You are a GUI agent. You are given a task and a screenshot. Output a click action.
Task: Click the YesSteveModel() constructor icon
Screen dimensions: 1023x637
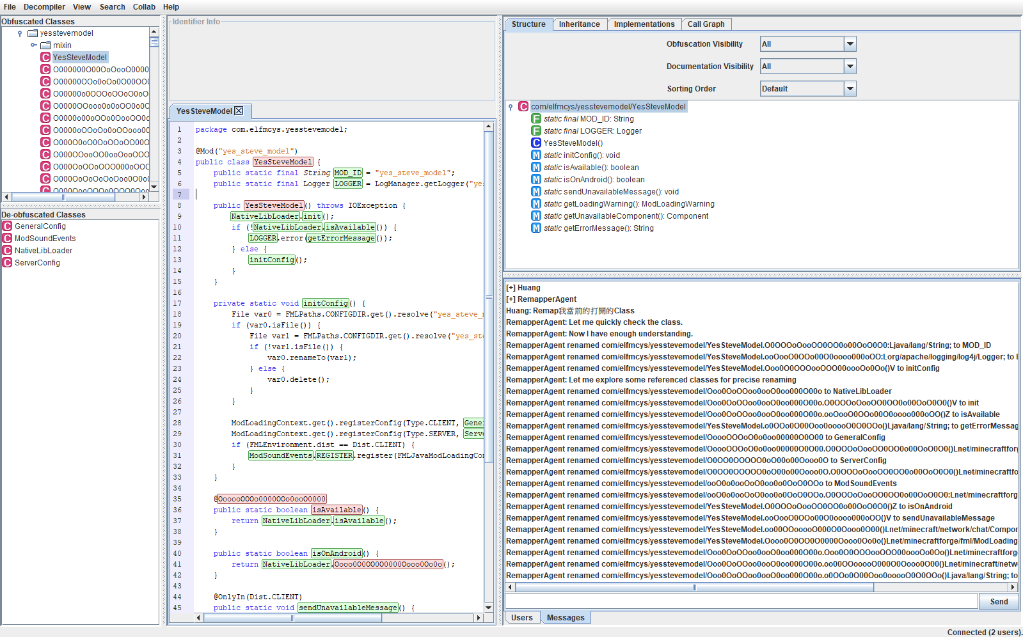[536, 143]
